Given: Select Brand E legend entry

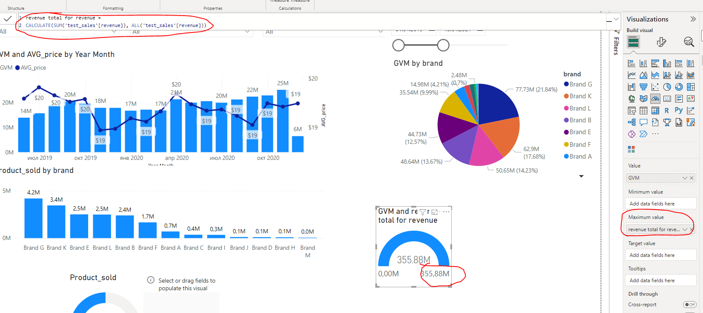Looking at the screenshot, I should tap(578, 132).
